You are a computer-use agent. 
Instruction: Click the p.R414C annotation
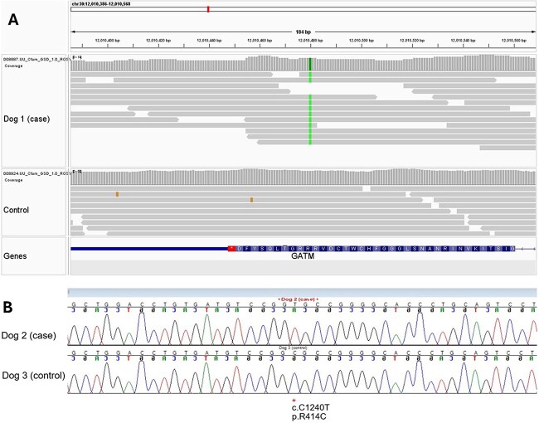(x=308, y=417)
